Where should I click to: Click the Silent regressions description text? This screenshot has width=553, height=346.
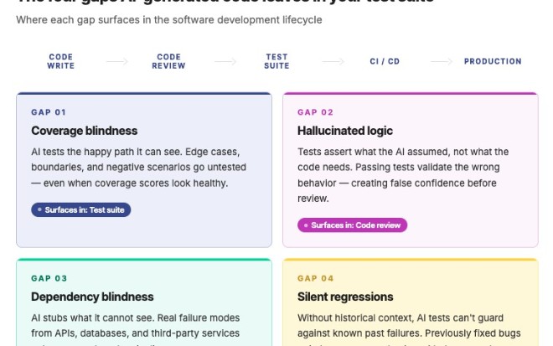pos(409,328)
